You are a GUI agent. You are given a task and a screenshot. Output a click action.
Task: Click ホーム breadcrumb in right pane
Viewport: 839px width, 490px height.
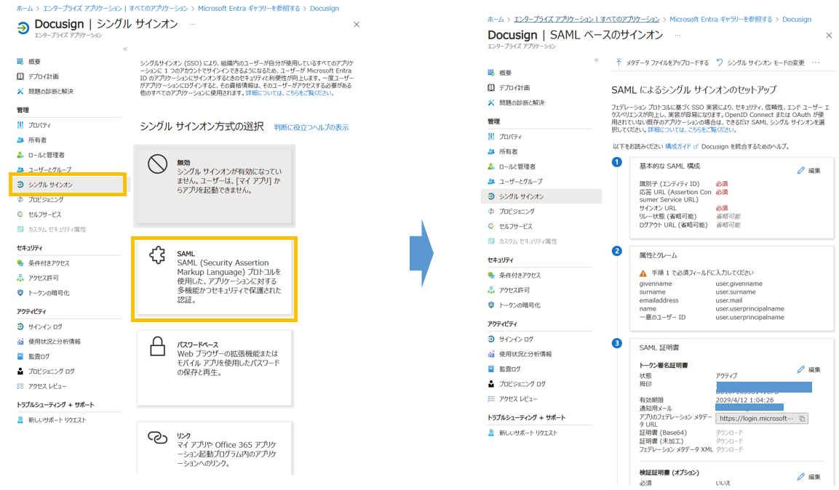click(496, 19)
